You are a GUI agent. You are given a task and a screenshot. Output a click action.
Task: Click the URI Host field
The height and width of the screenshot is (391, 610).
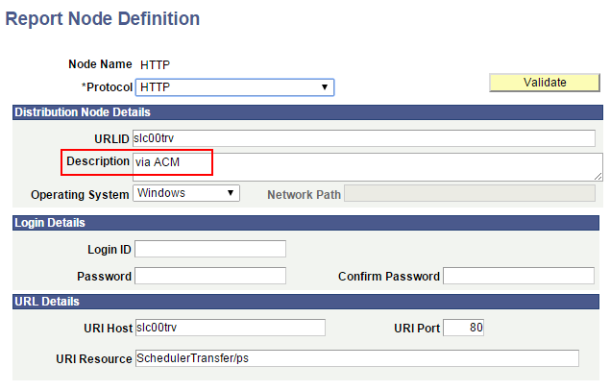[231, 328]
